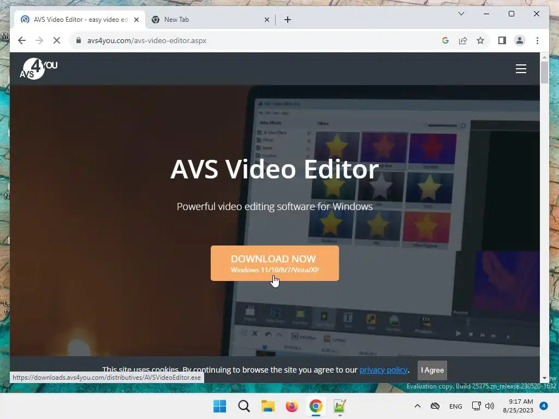Click the Google icon in the address bar
The height and width of the screenshot is (419, 559).
pos(445,40)
